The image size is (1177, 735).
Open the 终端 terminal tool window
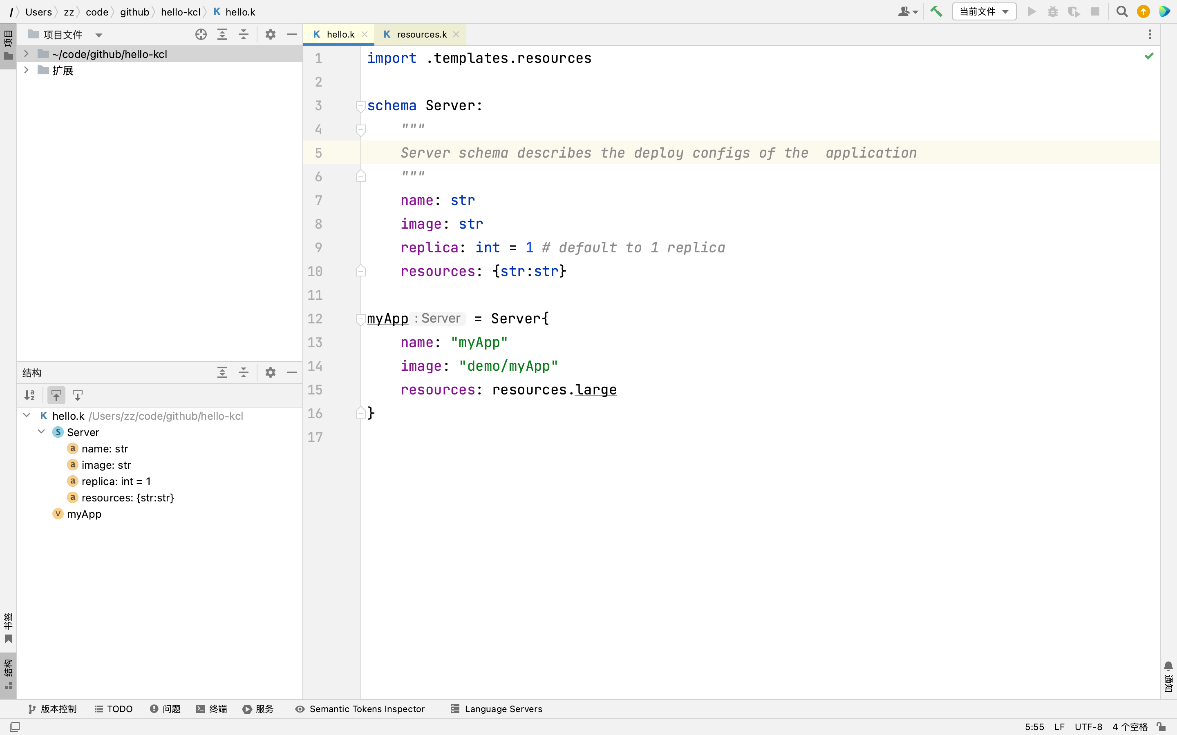click(212, 709)
